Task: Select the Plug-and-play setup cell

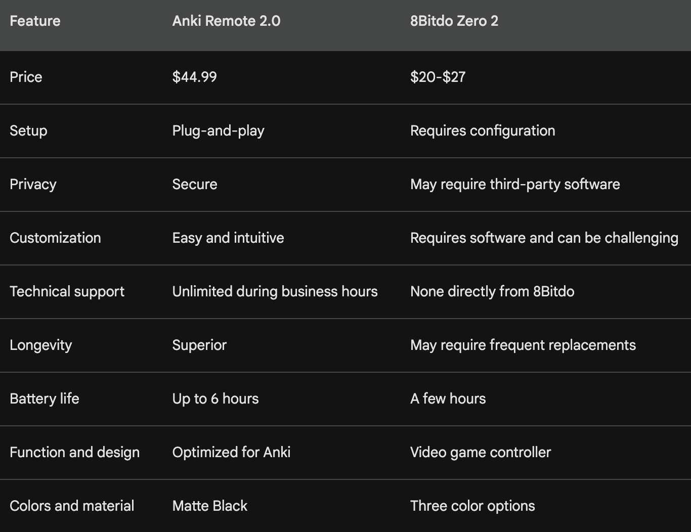Action: point(218,130)
